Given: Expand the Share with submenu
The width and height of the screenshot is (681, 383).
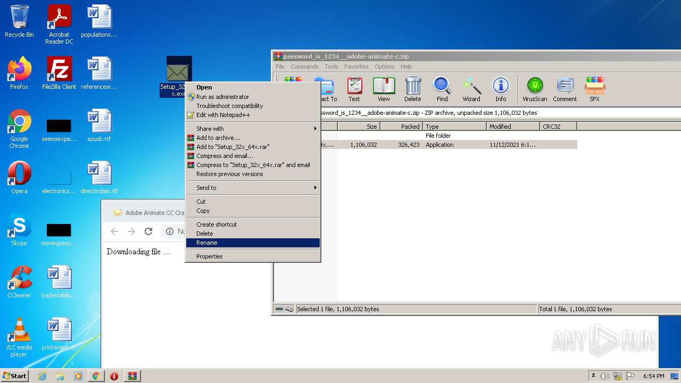Looking at the screenshot, I should pyautogui.click(x=253, y=129).
